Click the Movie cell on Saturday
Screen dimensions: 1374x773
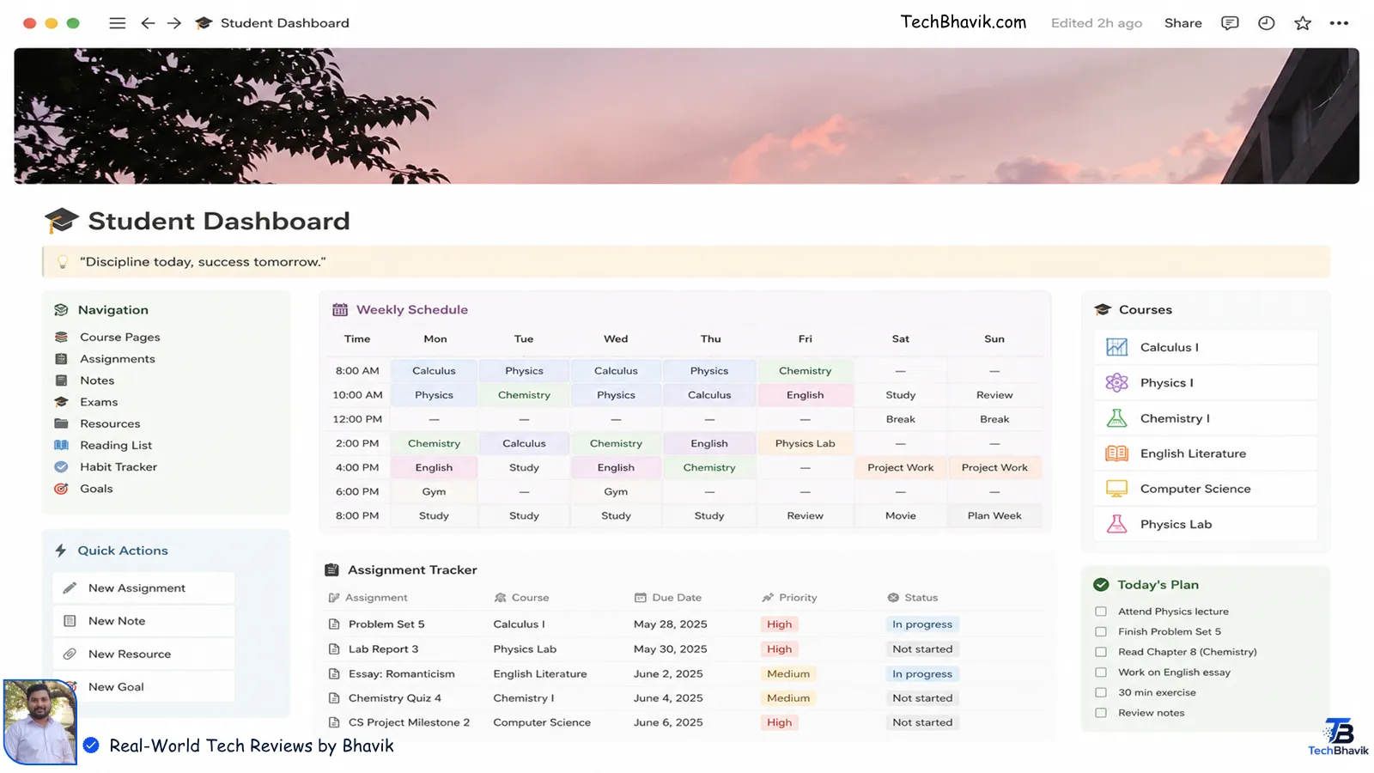coord(900,515)
